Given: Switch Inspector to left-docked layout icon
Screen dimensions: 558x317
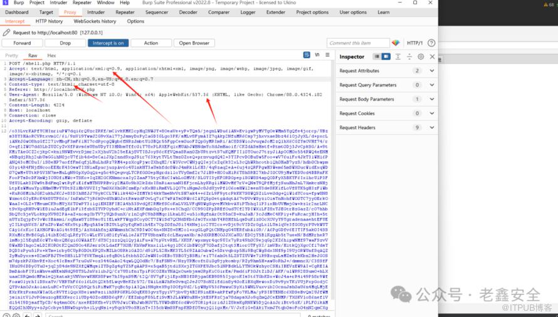Looking at the screenshot, I should click(377, 56).
